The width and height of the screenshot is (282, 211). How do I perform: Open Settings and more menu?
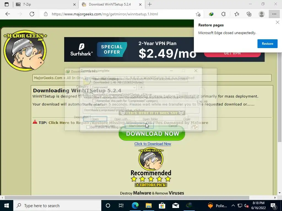click(x=274, y=14)
